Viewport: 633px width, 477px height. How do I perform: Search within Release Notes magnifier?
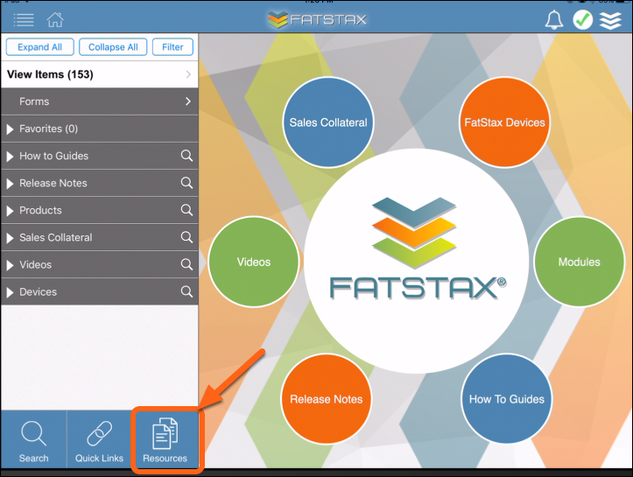point(186,183)
